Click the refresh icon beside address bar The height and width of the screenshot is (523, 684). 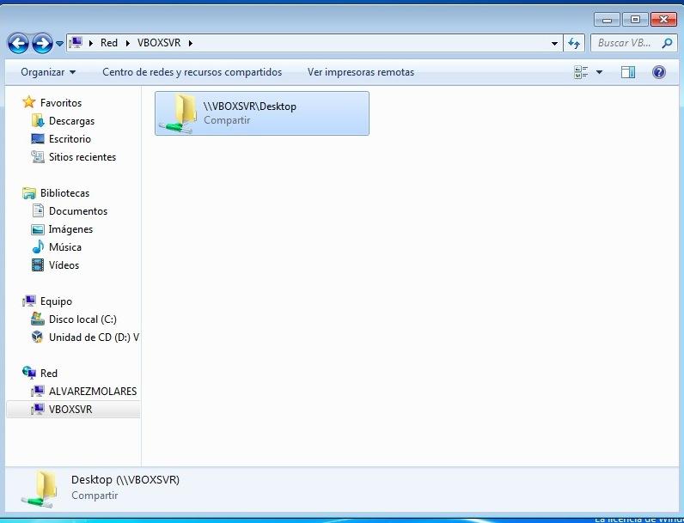click(x=575, y=43)
